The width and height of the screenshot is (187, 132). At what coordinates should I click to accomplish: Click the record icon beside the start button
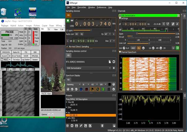coord(72,21)
